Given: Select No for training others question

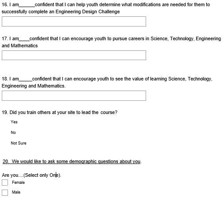Looking at the screenshot, I should [13, 133].
